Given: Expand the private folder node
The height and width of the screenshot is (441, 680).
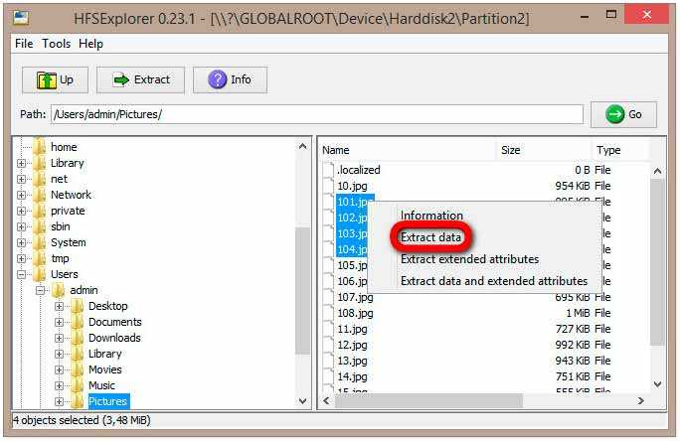Looking at the screenshot, I should coord(21,211).
